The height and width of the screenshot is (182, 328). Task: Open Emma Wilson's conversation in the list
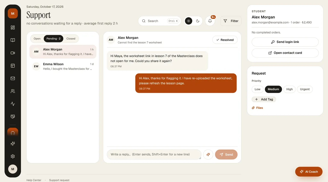pos(63,66)
